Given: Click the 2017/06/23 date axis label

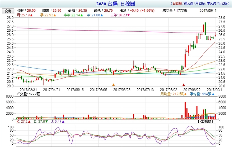Looking at the screenshot, I should (122, 90).
